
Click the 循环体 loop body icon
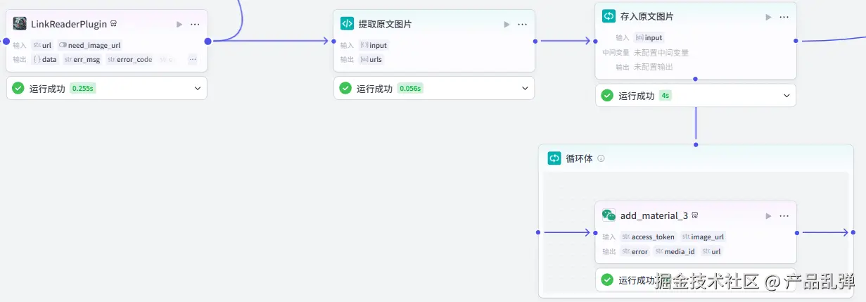coord(554,158)
